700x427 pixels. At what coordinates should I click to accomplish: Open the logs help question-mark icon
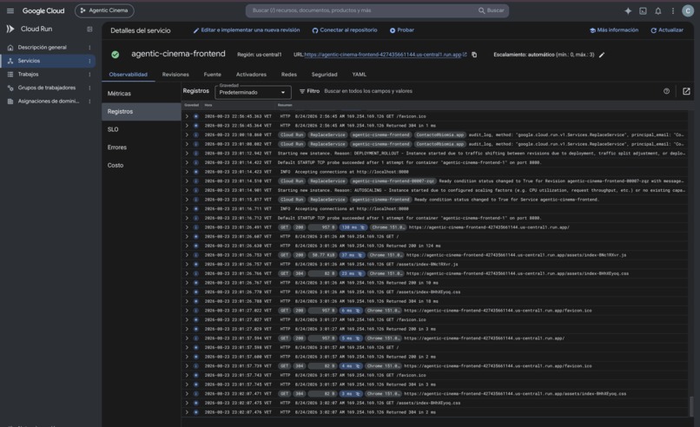[666, 91]
